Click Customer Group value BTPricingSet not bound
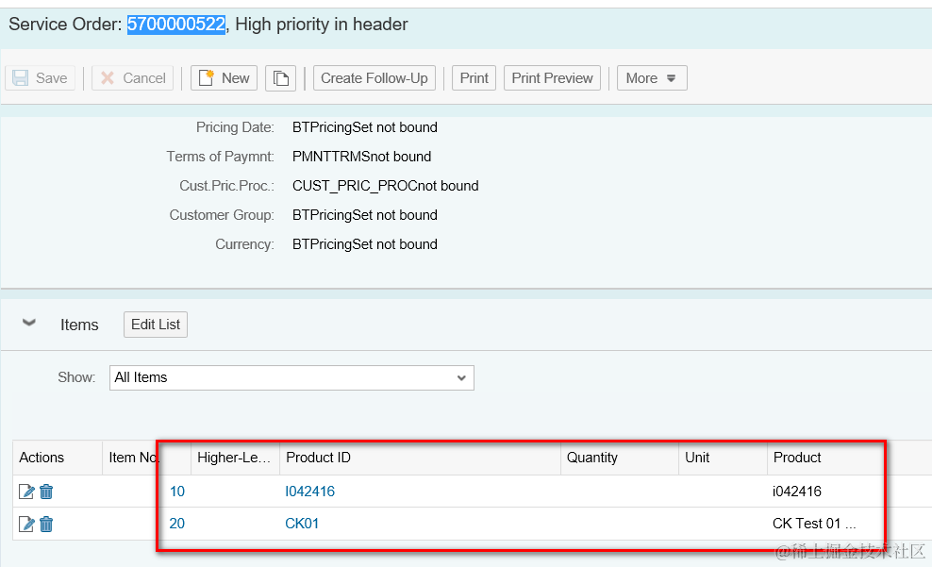Screen dimensions: 932x567 (364, 214)
